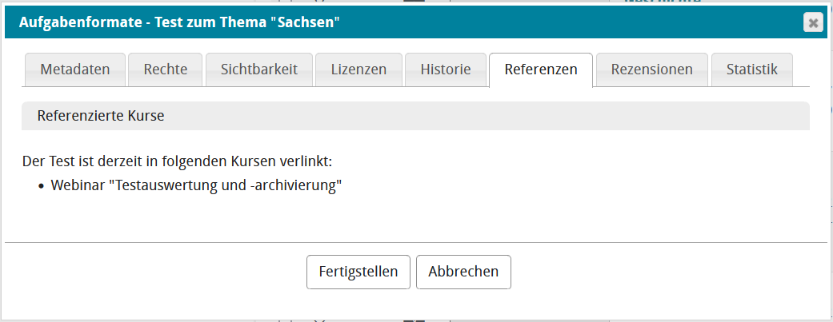Image resolution: width=833 pixels, height=322 pixels.
Task: Select the active Referenzen tab
Action: [541, 70]
